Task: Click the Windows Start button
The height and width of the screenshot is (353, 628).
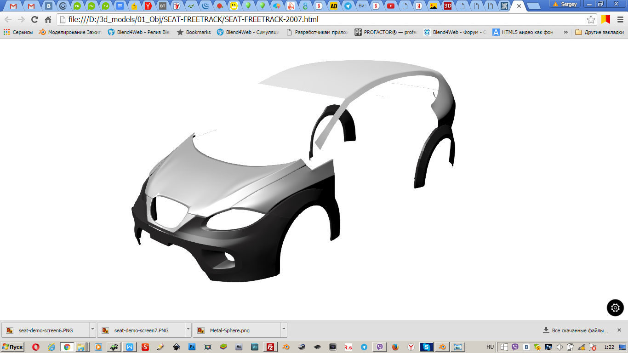Action: pos(12,347)
